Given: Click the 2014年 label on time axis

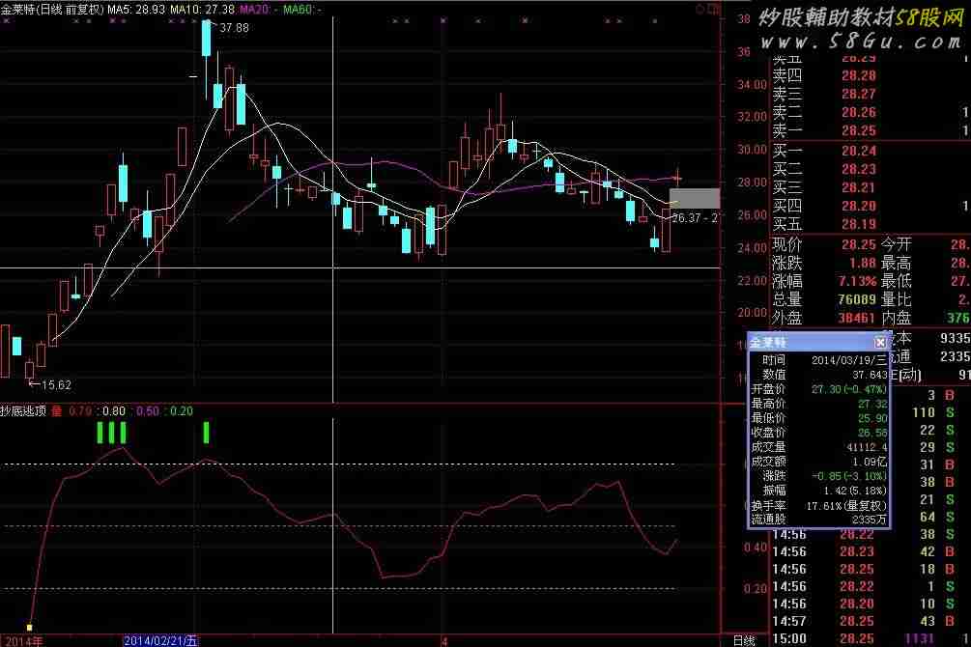Looking at the screenshot, I should tap(21, 640).
